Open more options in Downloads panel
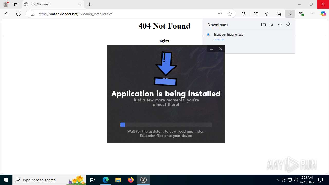Viewport: 329px width, 185px height. [x=280, y=25]
